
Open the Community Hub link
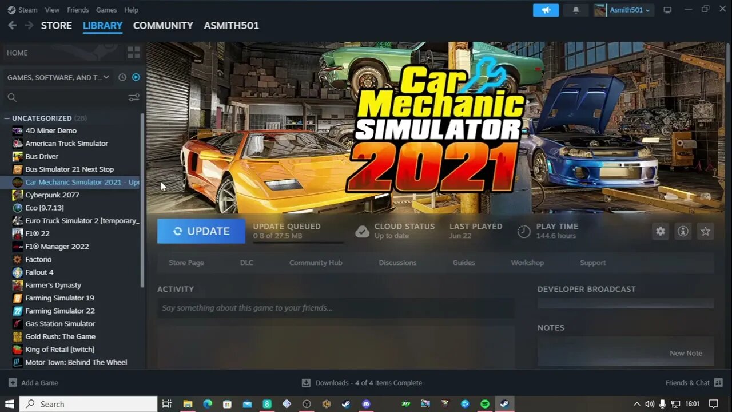point(316,263)
